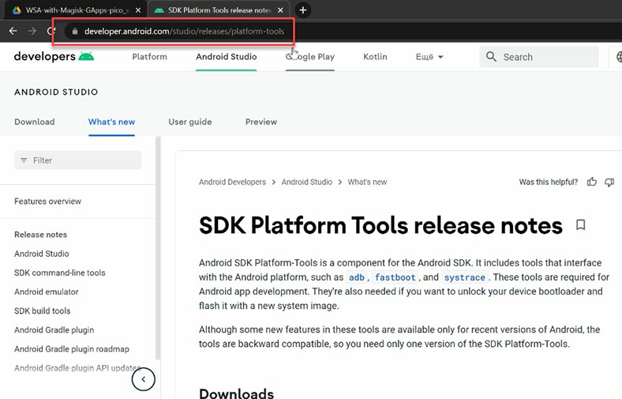Open Android Studio release notes sidebar link
622x399 pixels.
[x=42, y=254]
